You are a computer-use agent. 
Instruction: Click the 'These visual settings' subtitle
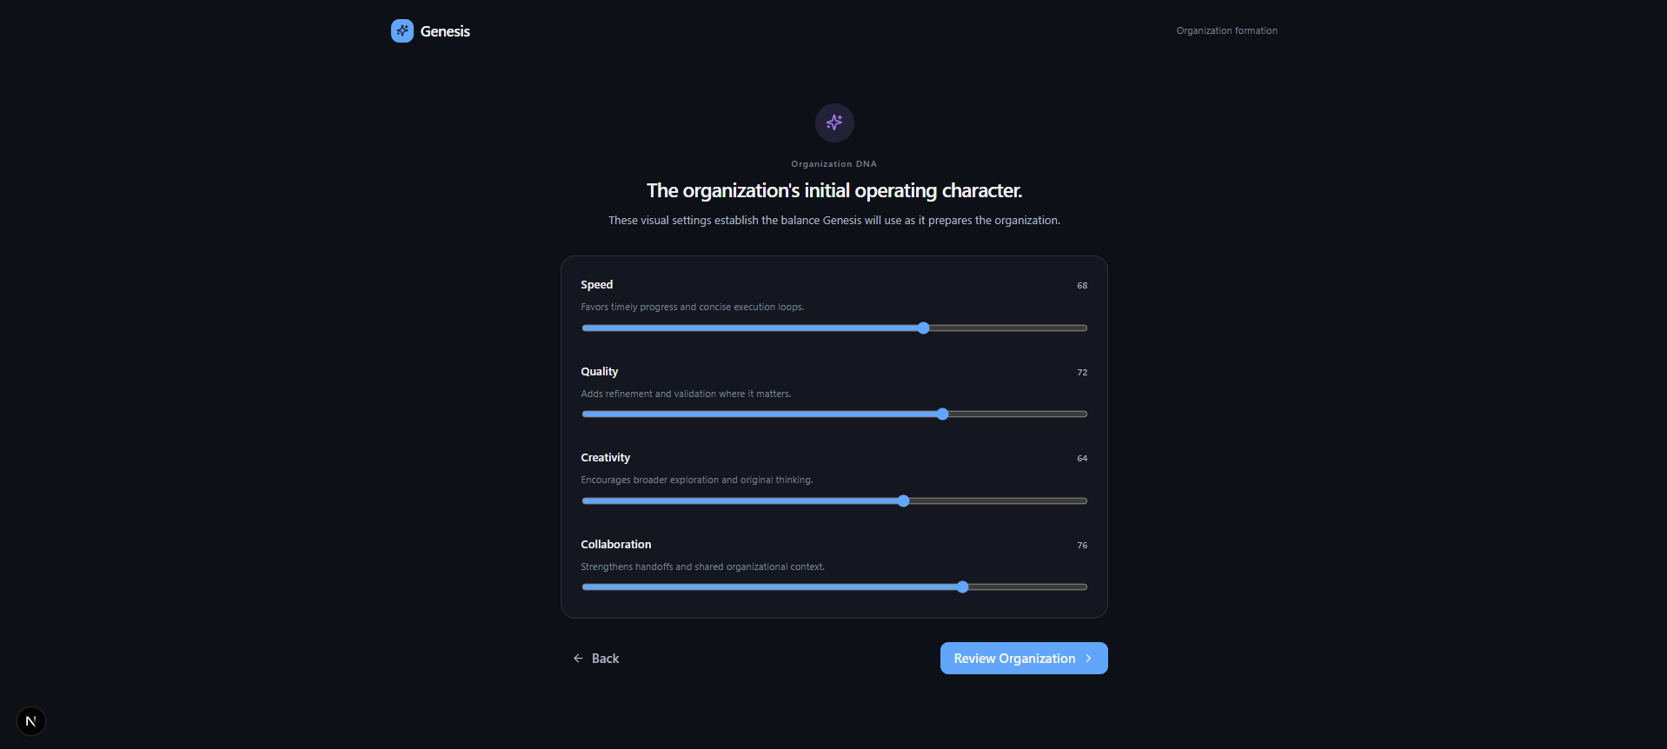coord(834,221)
